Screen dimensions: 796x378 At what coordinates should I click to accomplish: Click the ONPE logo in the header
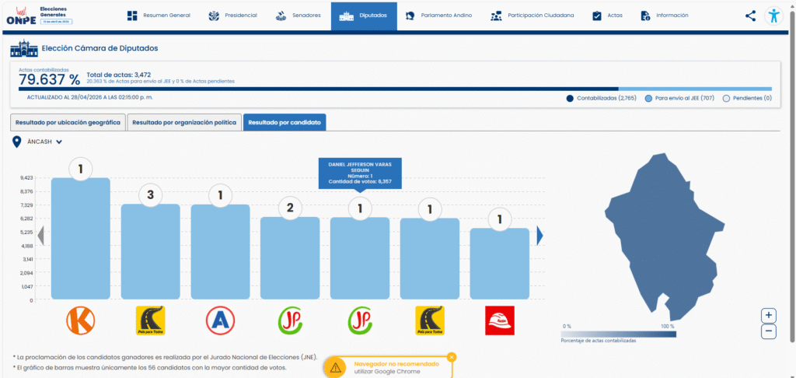19,16
